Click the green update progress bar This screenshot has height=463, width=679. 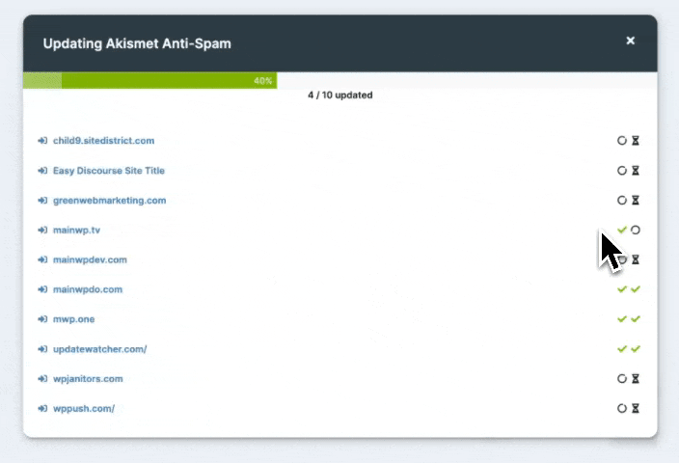[149, 81]
